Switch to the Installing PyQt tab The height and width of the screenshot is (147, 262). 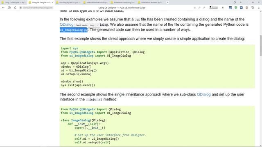tap(68, 2)
